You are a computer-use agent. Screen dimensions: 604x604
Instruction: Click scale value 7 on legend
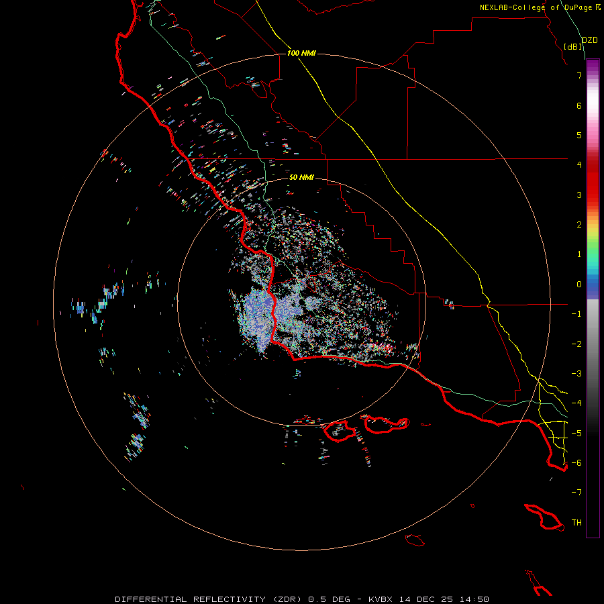click(x=579, y=75)
